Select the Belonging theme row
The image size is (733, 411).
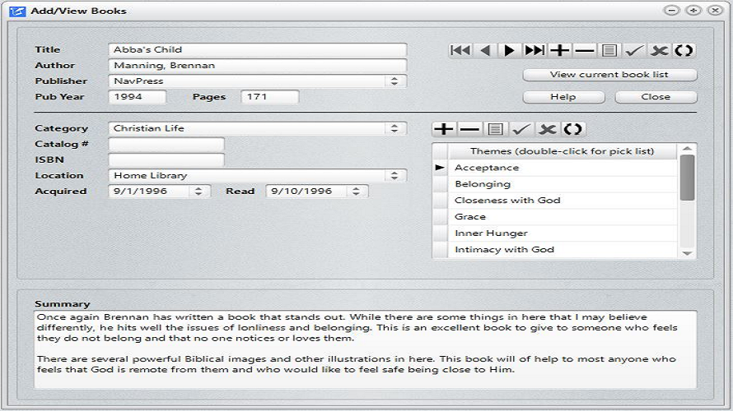pos(563,184)
